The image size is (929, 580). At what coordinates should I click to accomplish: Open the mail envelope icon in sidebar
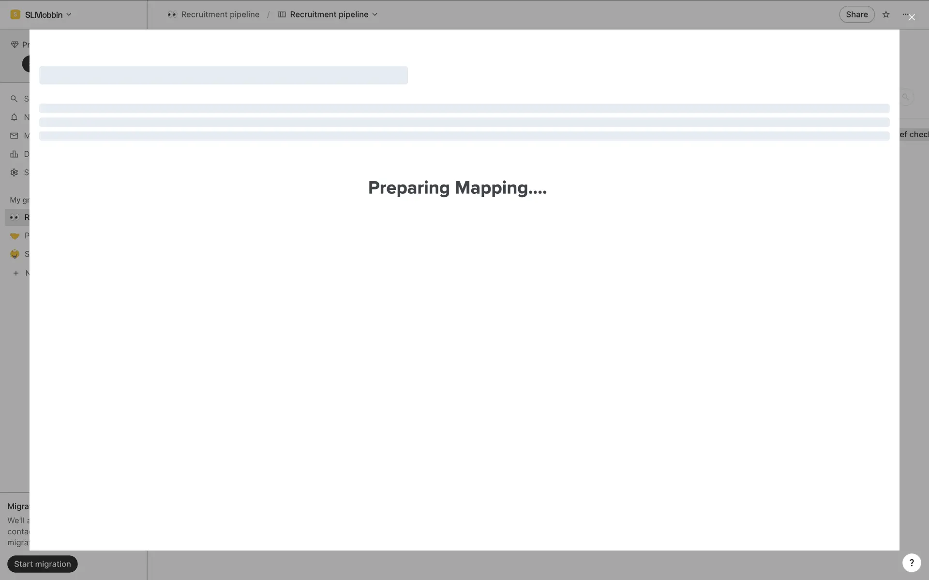(x=14, y=136)
